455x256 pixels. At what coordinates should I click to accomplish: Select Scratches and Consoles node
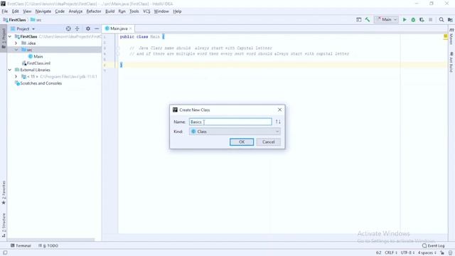38,83
